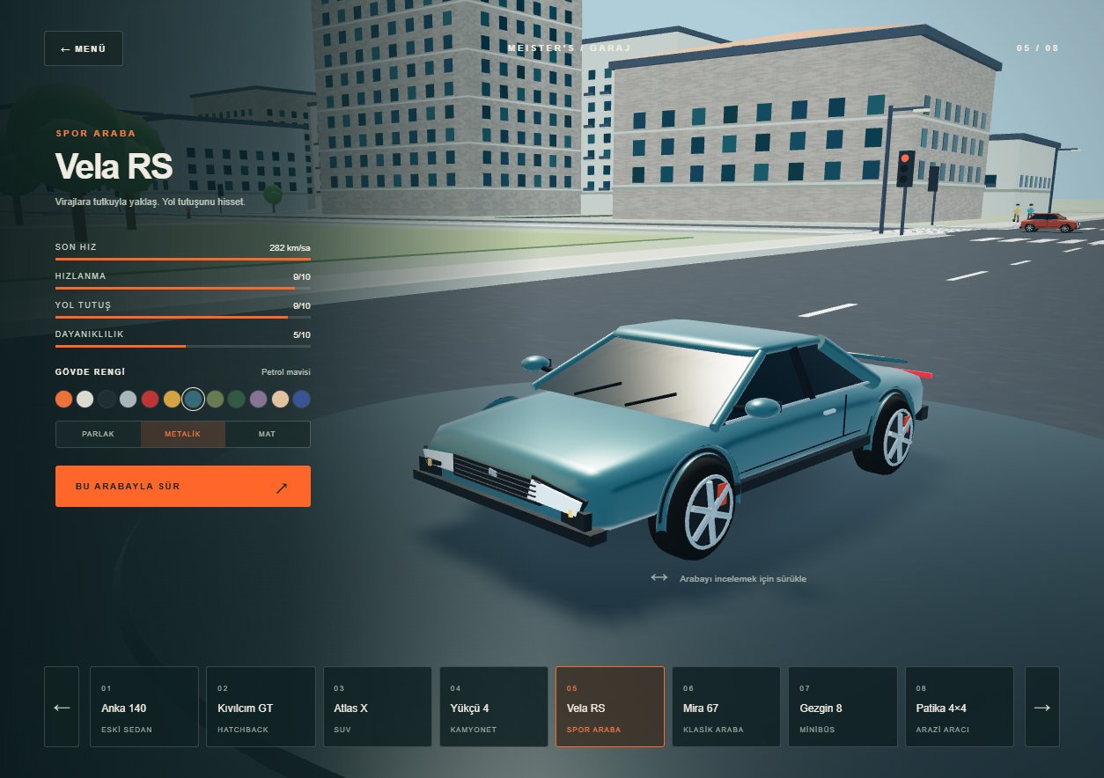Viewport: 1104px width, 778px height.
Task: Click the Son Hız progress bar
Action: click(183, 259)
